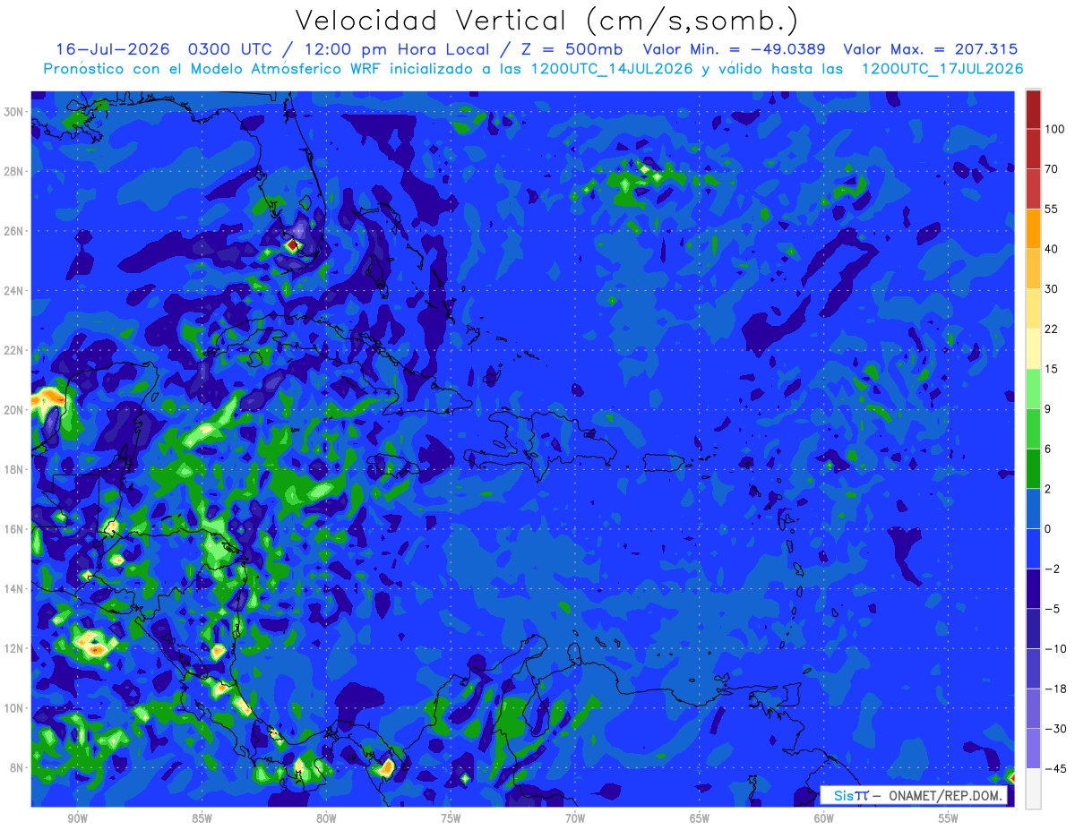
Task: Click the "-10" colorbar label
Action: [x=1055, y=649]
